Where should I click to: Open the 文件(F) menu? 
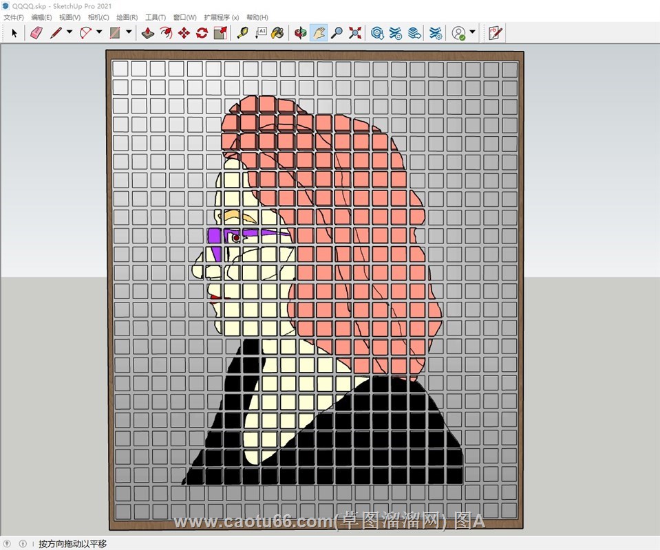point(14,17)
